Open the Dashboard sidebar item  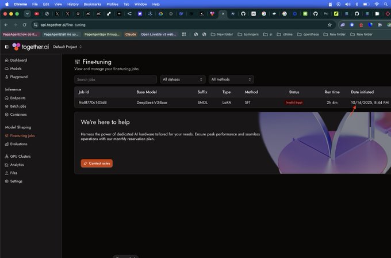16,60
